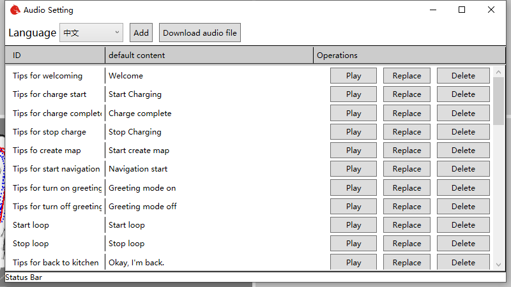This screenshot has width=511, height=287.
Task: Open the Language dropdown
Action: 91,33
